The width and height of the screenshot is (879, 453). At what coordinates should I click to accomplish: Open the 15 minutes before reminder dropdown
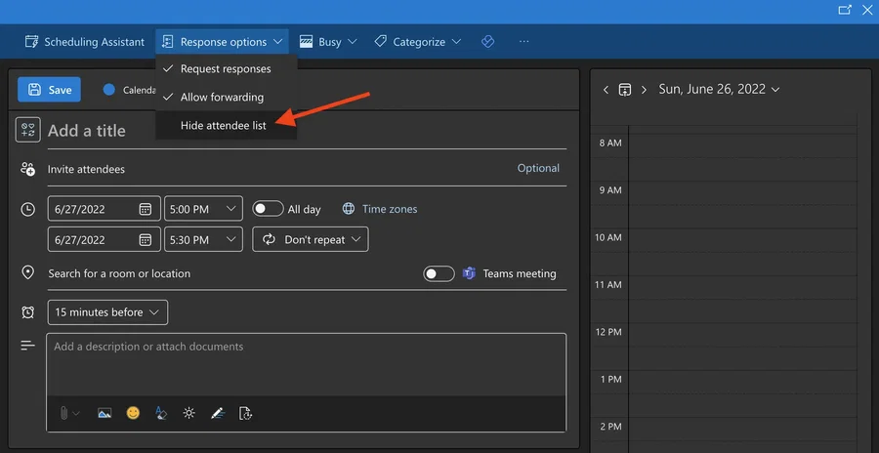tap(107, 312)
